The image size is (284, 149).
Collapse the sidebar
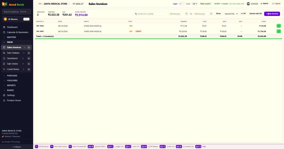(17, 147)
